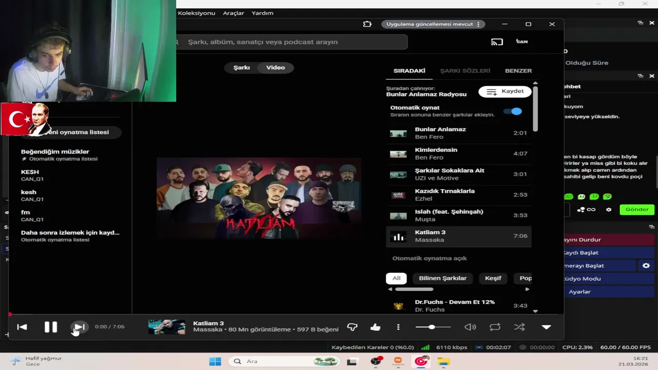Open chat settings gear icon
Viewport: 658px width, 370px height.
pos(609,210)
